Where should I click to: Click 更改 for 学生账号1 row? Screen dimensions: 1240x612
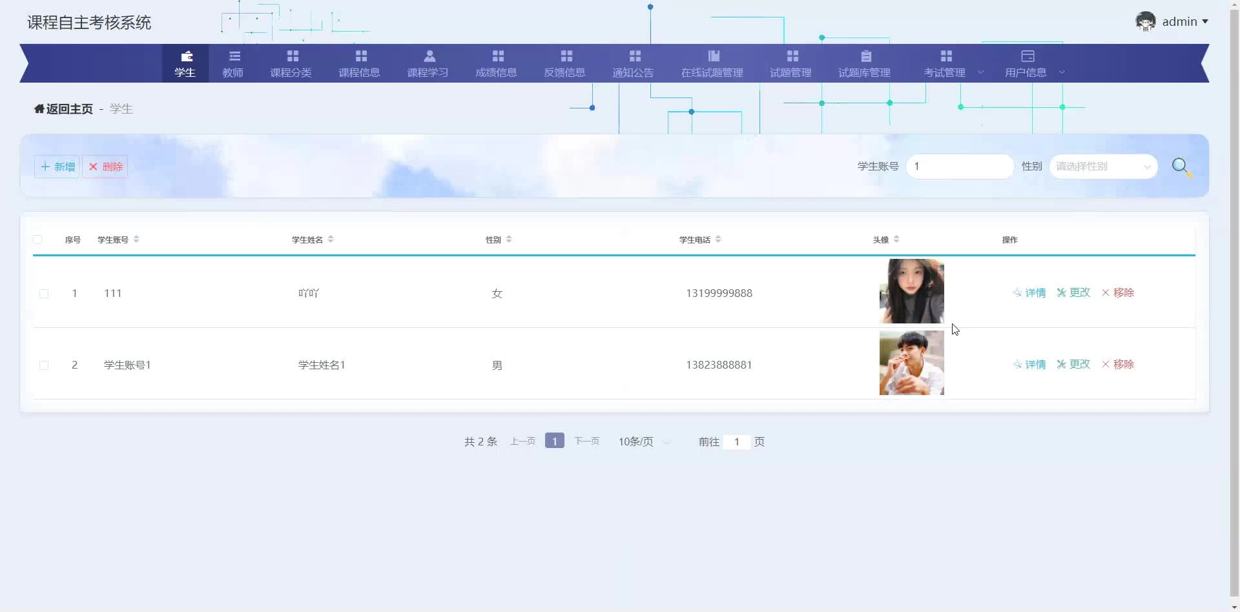(1073, 364)
